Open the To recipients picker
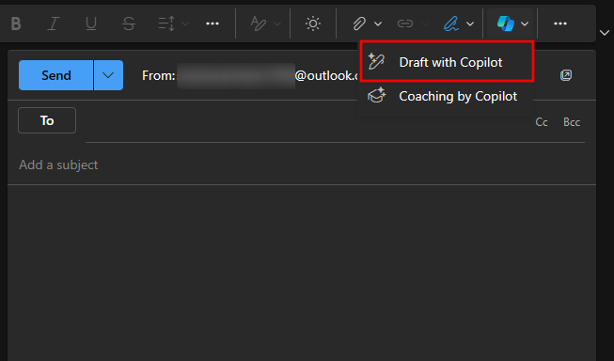 [47, 120]
